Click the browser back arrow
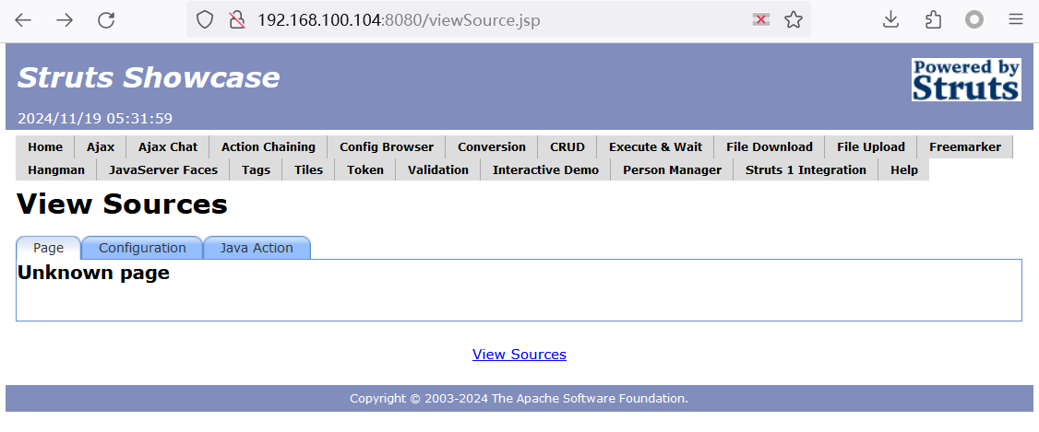The width and height of the screenshot is (1039, 432). click(x=23, y=20)
